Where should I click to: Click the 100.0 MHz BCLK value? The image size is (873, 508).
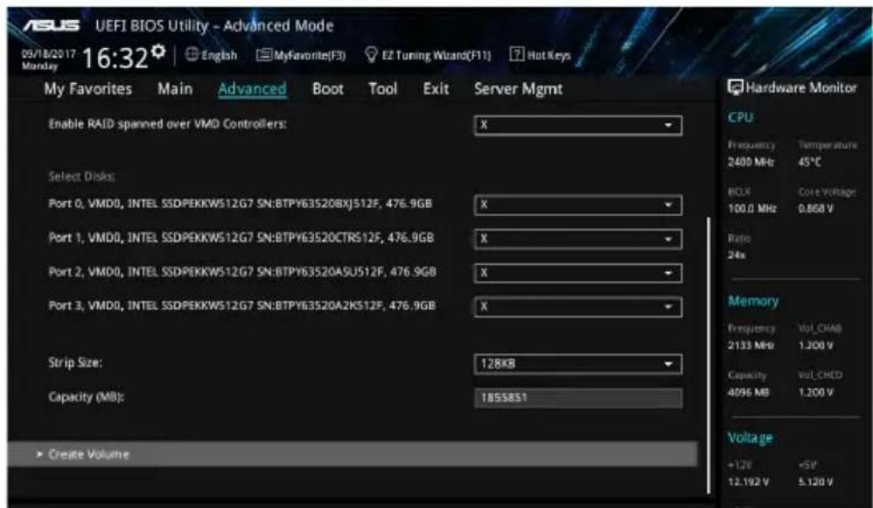(x=752, y=209)
